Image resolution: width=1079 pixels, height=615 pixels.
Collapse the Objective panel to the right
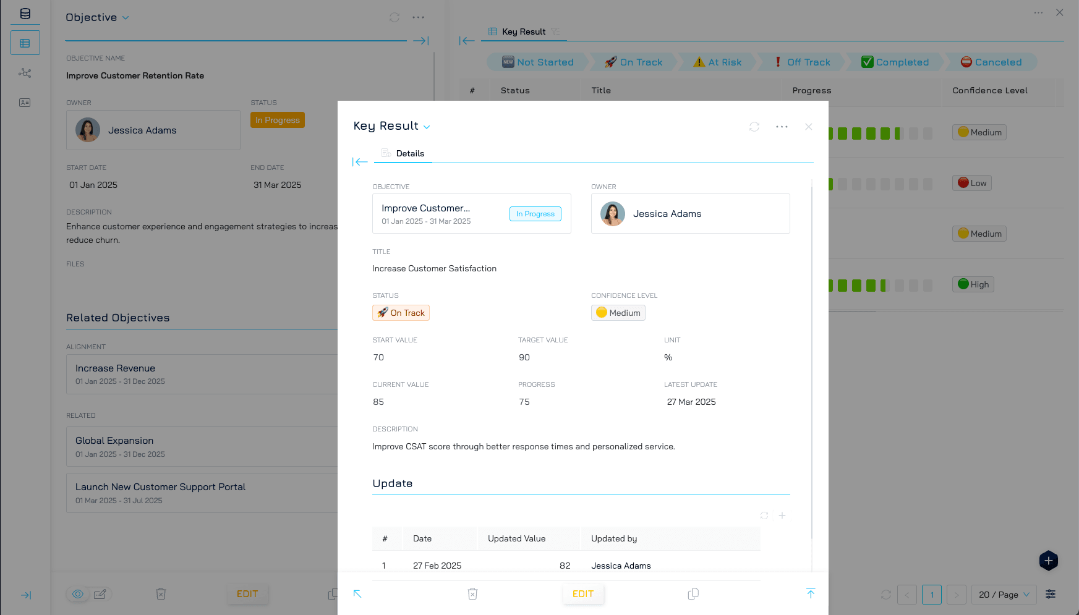[421, 41]
